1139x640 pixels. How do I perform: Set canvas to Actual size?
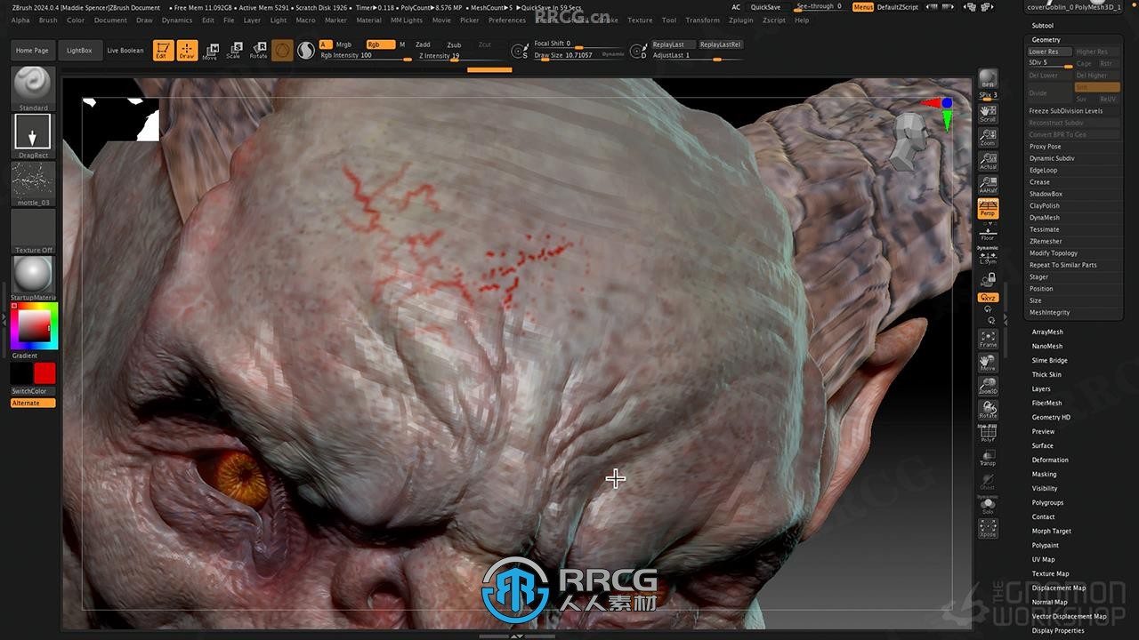(988, 161)
